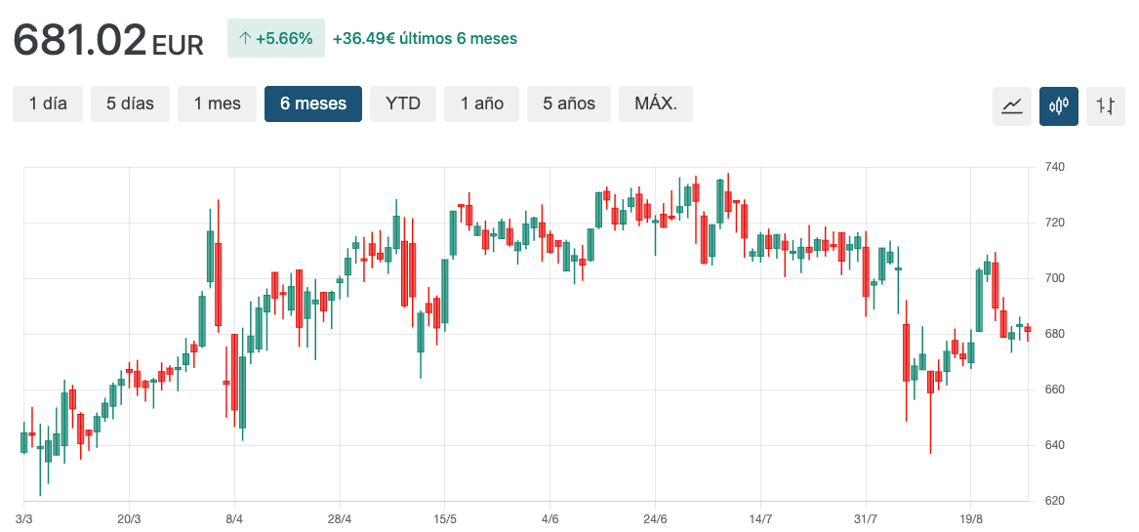The width and height of the screenshot is (1139, 532).
Task: Click the 8/4 date axis label
Action: tap(234, 518)
